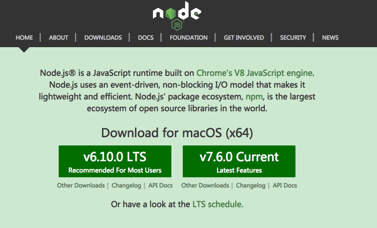This screenshot has width=377, height=228.
Task: Click the Node.js logo in header
Action: point(177,16)
